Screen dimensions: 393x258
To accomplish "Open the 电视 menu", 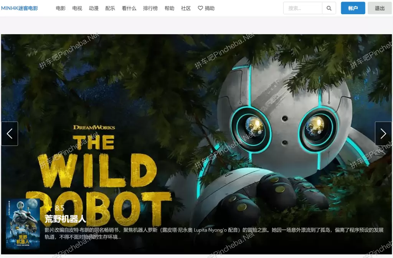I will (77, 8).
